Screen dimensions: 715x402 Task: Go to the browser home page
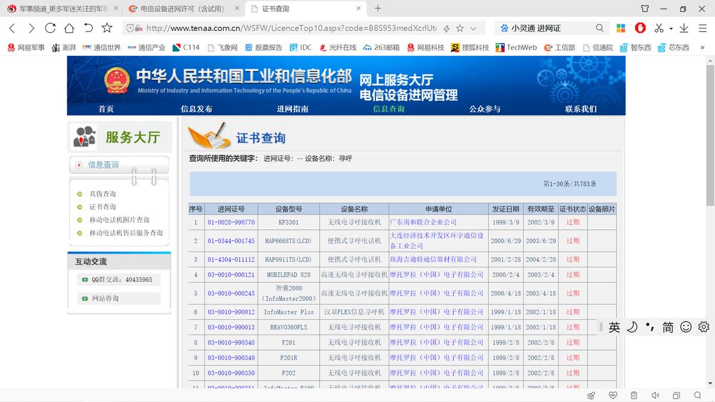(69, 28)
